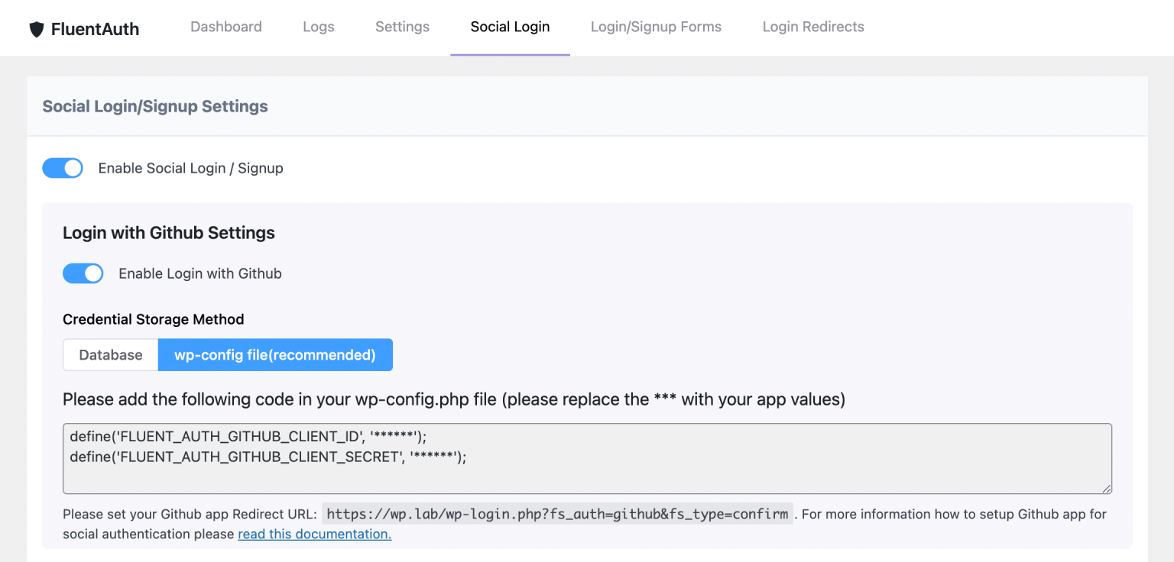The height and width of the screenshot is (562, 1174).
Task: Select the FLUENT_AUTH_GITHUB_CLIENT_ID define line
Action: [248, 436]
